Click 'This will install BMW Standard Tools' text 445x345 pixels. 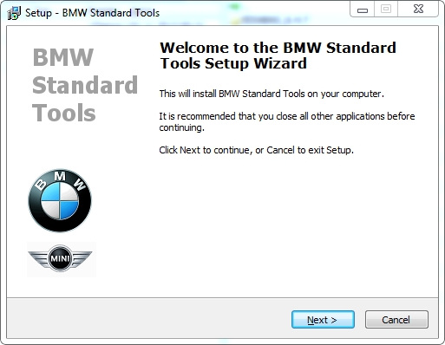(x=272, y=94)
